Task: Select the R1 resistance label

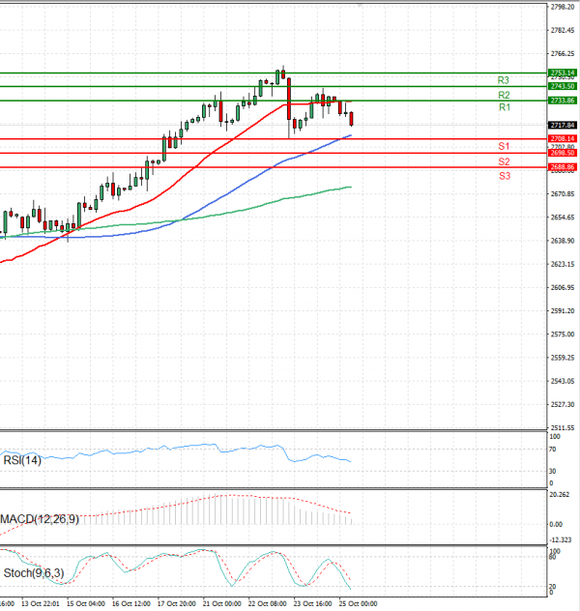Action: (505, 107)
